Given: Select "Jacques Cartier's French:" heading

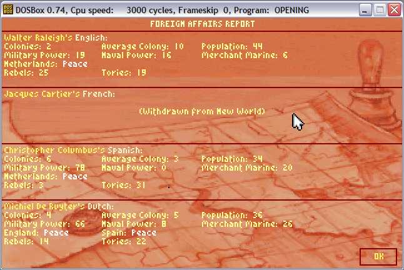Looking at the screenshot, I should [59, 94].
